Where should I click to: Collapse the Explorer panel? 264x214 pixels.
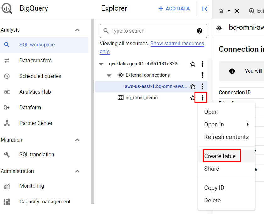(205, 9)
